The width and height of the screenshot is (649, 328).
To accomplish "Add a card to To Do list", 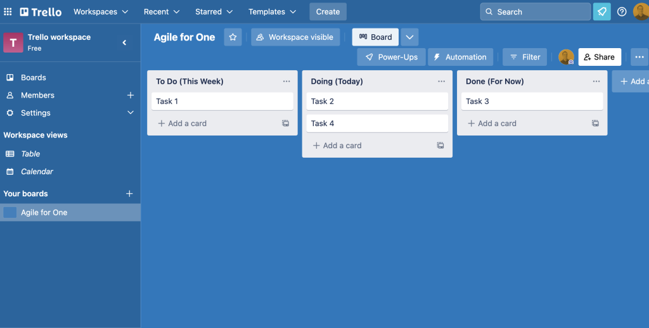I will click(x=182, y=123).
